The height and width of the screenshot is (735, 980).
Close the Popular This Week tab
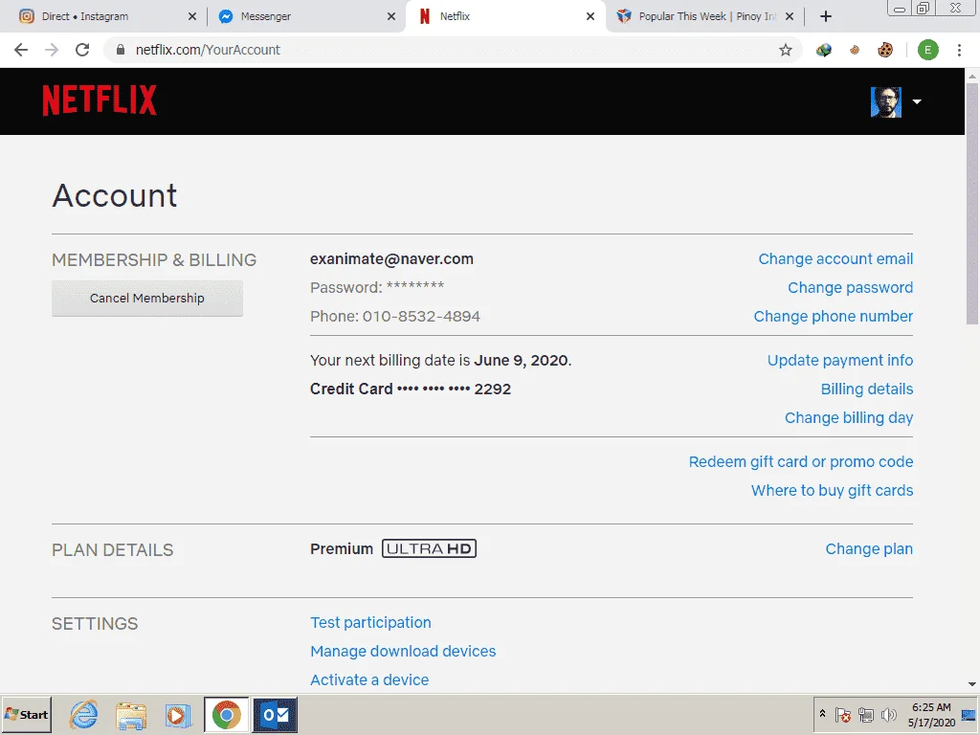(x=790, y=16)
